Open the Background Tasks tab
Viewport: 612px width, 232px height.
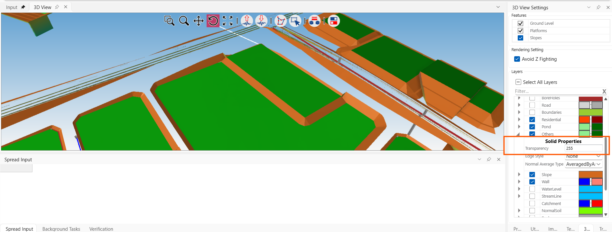pyautogui.click(x=61, y=229)
